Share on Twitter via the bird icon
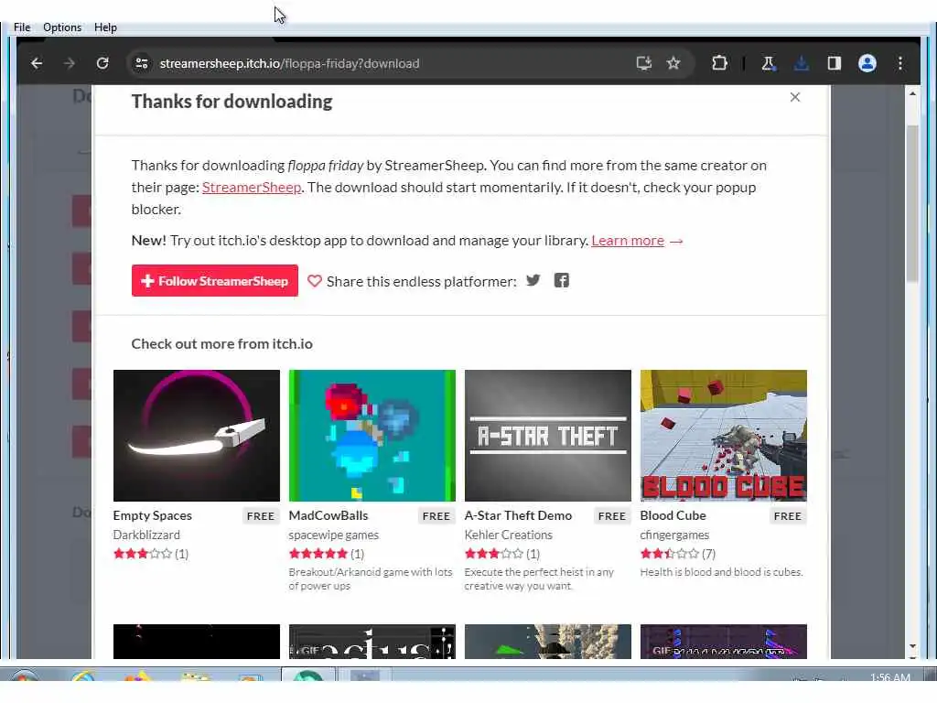Screen dimensions: 937x703 tap(533, 280)
